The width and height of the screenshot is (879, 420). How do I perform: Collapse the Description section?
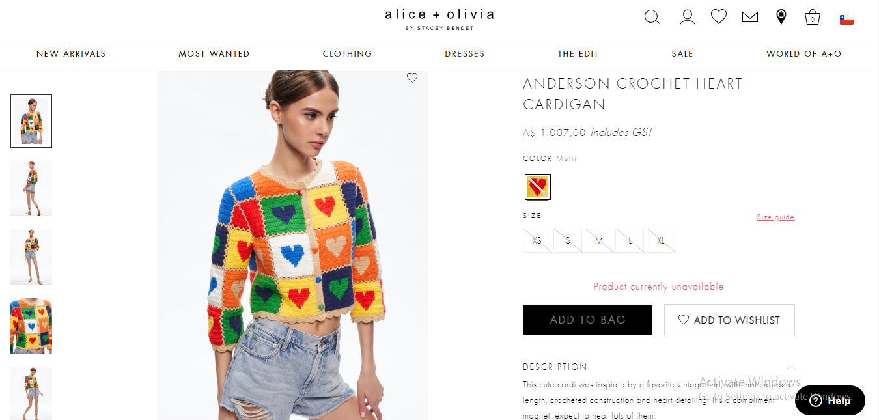tap(791, 367)
